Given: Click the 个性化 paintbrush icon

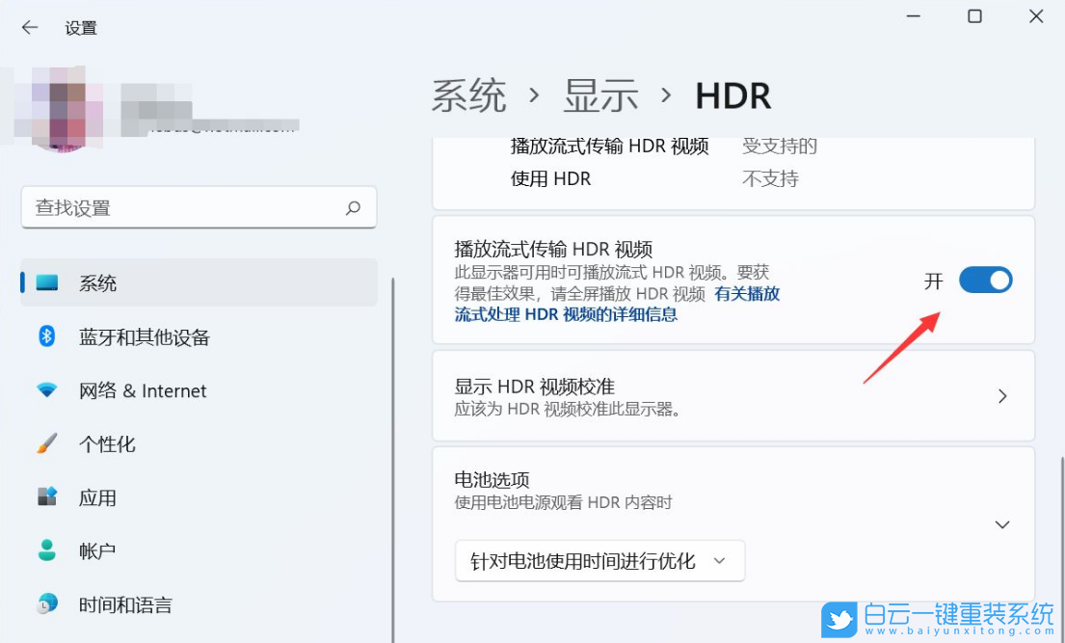Looking at the screenshot, I should 47,444.
